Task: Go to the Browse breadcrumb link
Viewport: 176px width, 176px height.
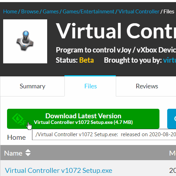Action: tap(30, 12)
